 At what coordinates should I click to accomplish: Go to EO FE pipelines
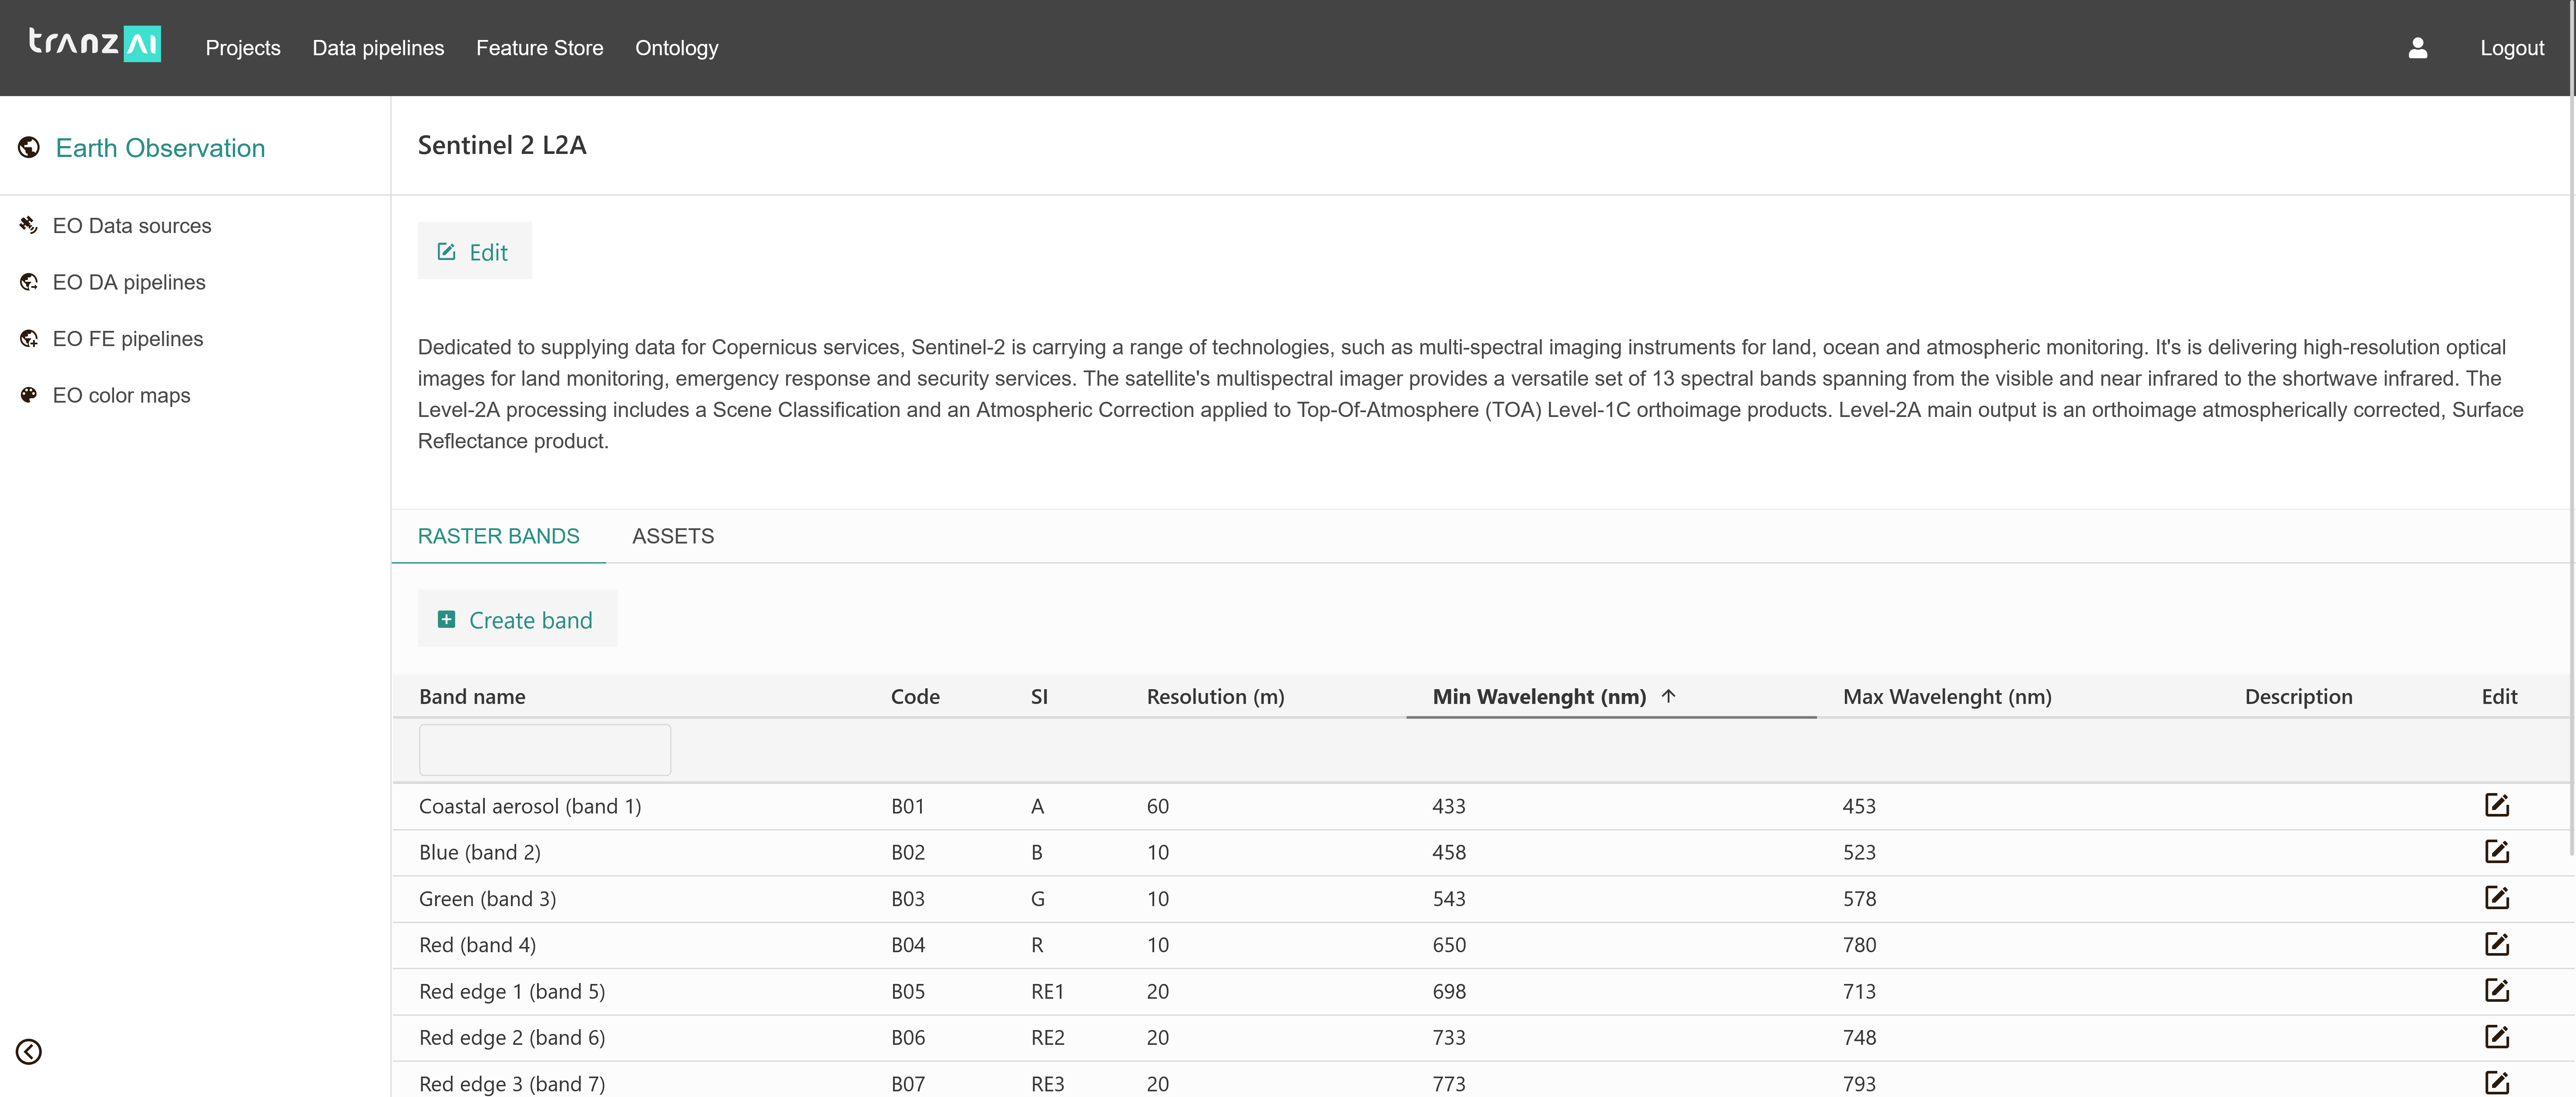(x=128, y=339)
